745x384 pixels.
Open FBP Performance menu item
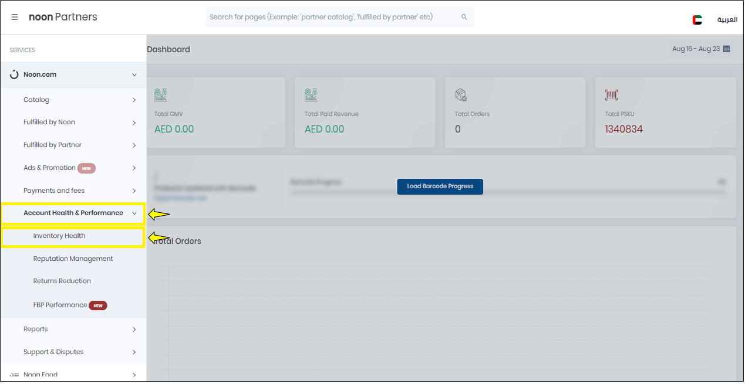[60, 305]
